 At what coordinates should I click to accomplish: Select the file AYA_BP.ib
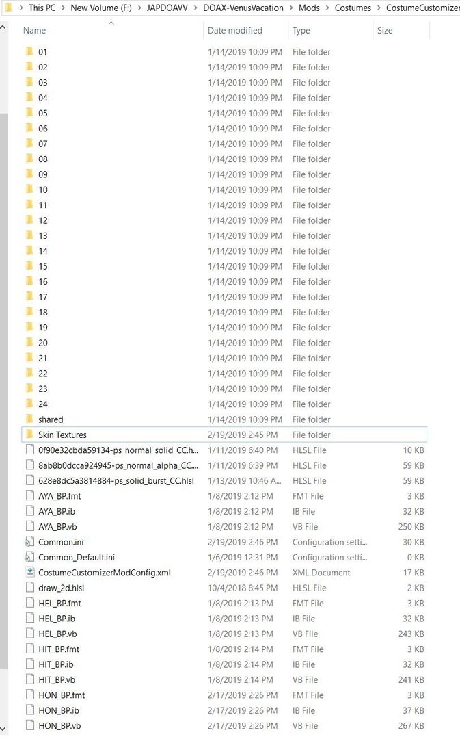tap(57, 511)
